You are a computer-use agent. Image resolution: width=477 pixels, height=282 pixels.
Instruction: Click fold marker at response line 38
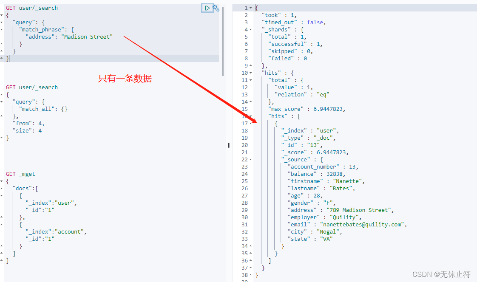click(251, 275)
